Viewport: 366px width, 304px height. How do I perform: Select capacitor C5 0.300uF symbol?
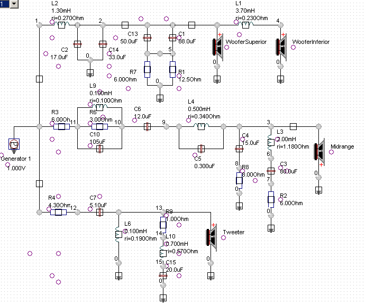tap(201, 149)
